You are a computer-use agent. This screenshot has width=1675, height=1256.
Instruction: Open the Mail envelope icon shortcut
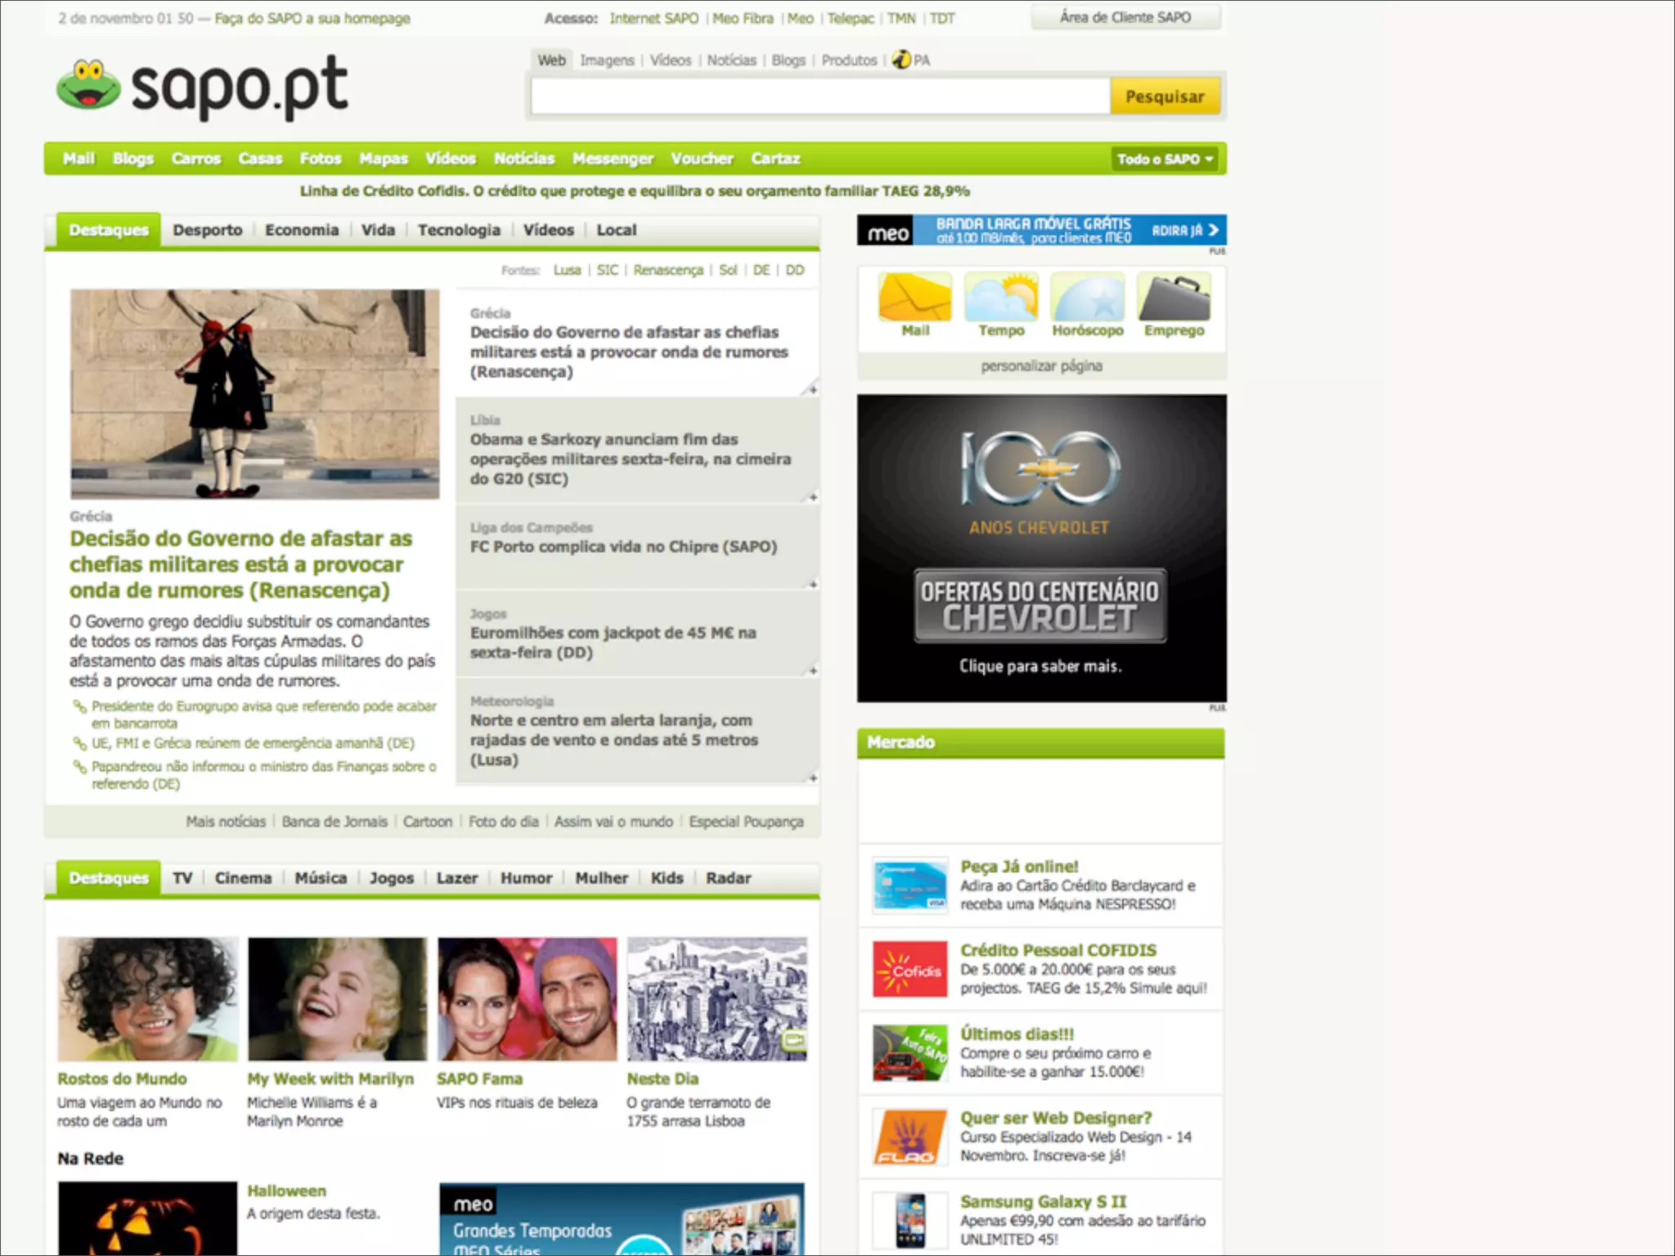[x=914, y=298]
